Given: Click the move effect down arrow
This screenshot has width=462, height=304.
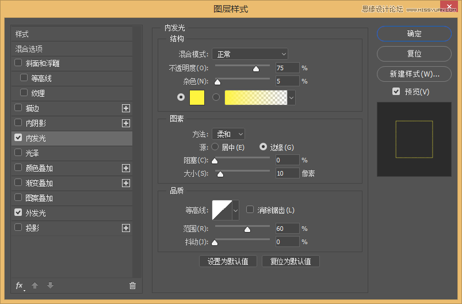Looking at the screenshot, I should (51, 286).
